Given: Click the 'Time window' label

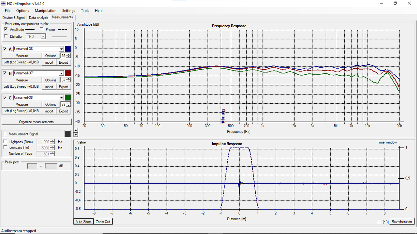Looking at the screenshot, I should (x=387, y=142).
